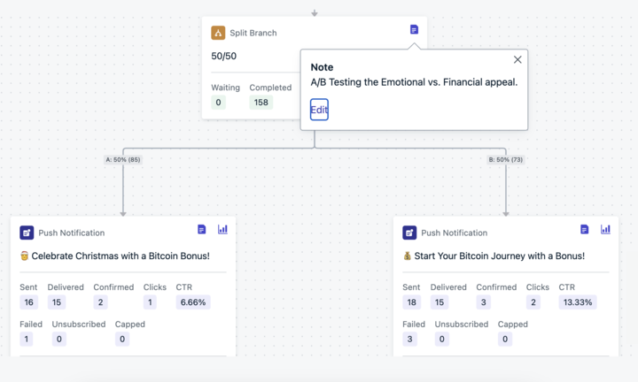Open note icon on Christmas push notification

(x=201, y=229)
